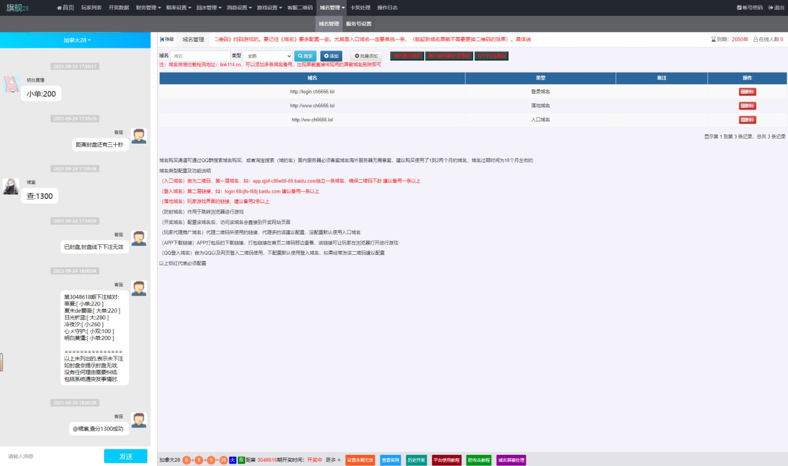
Task: Expand the 更多 option in bottom bar
Action: (x=332, y=460)
